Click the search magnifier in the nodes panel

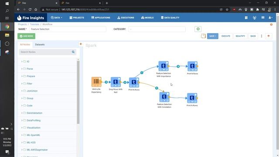point(73,52)
